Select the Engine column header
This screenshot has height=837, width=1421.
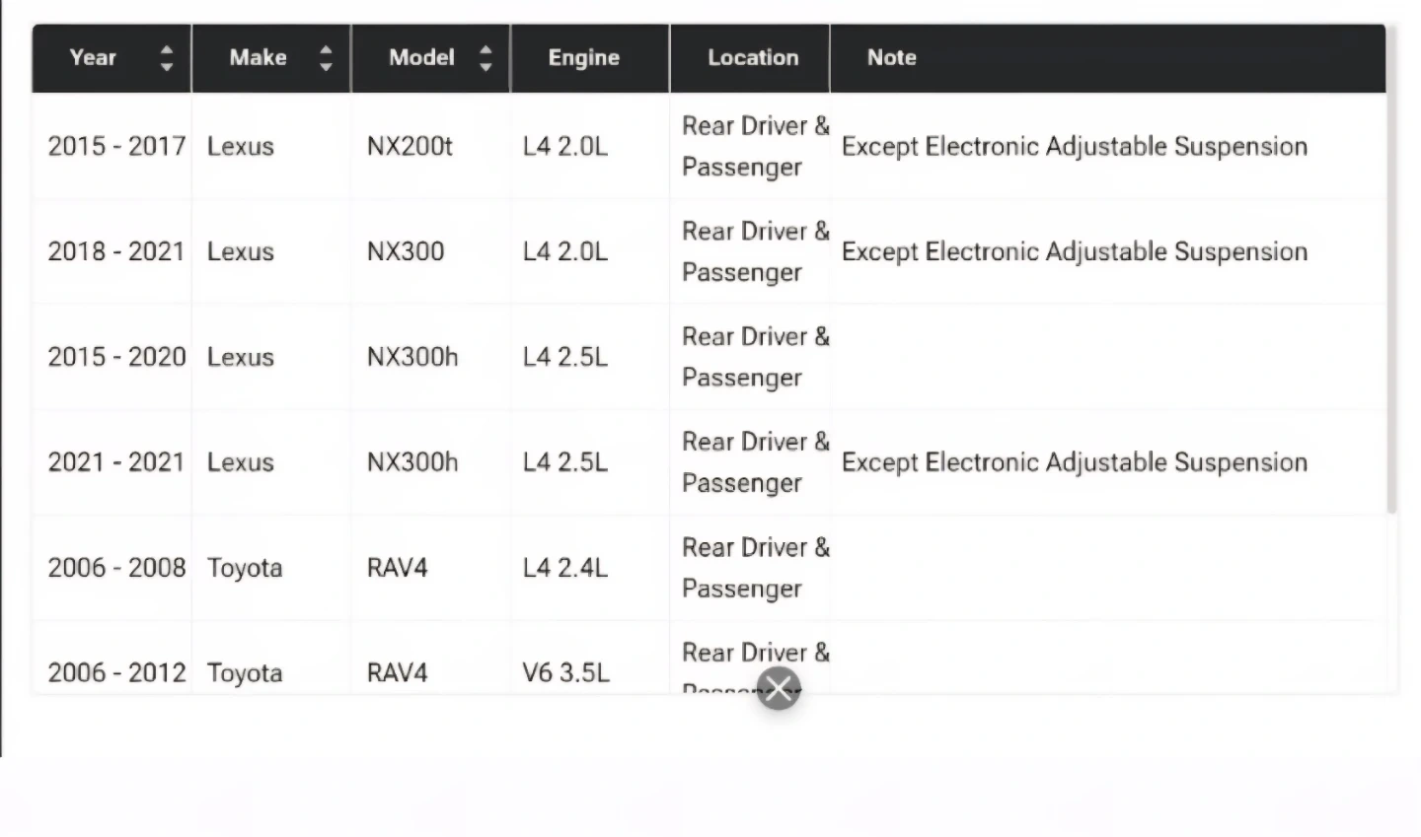click(x=584, y=58)
